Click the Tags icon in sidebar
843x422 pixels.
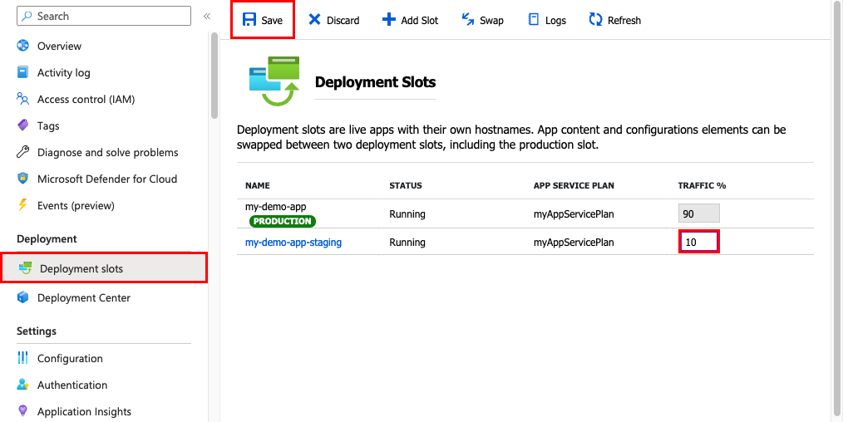pos(22,125)
